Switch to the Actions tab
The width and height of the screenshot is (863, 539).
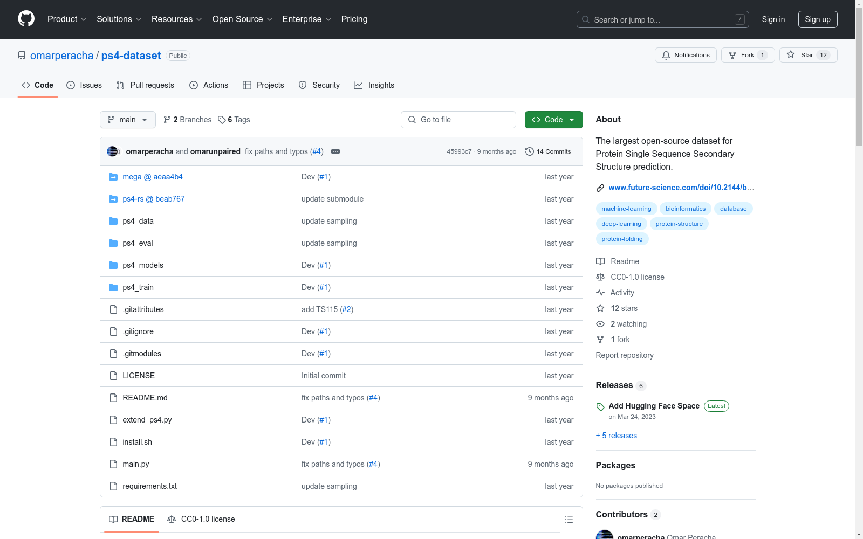click(x=209, y=85)
